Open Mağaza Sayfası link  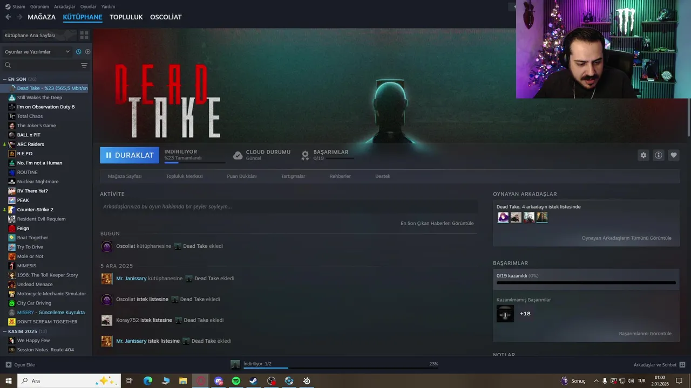pos(125,176)
